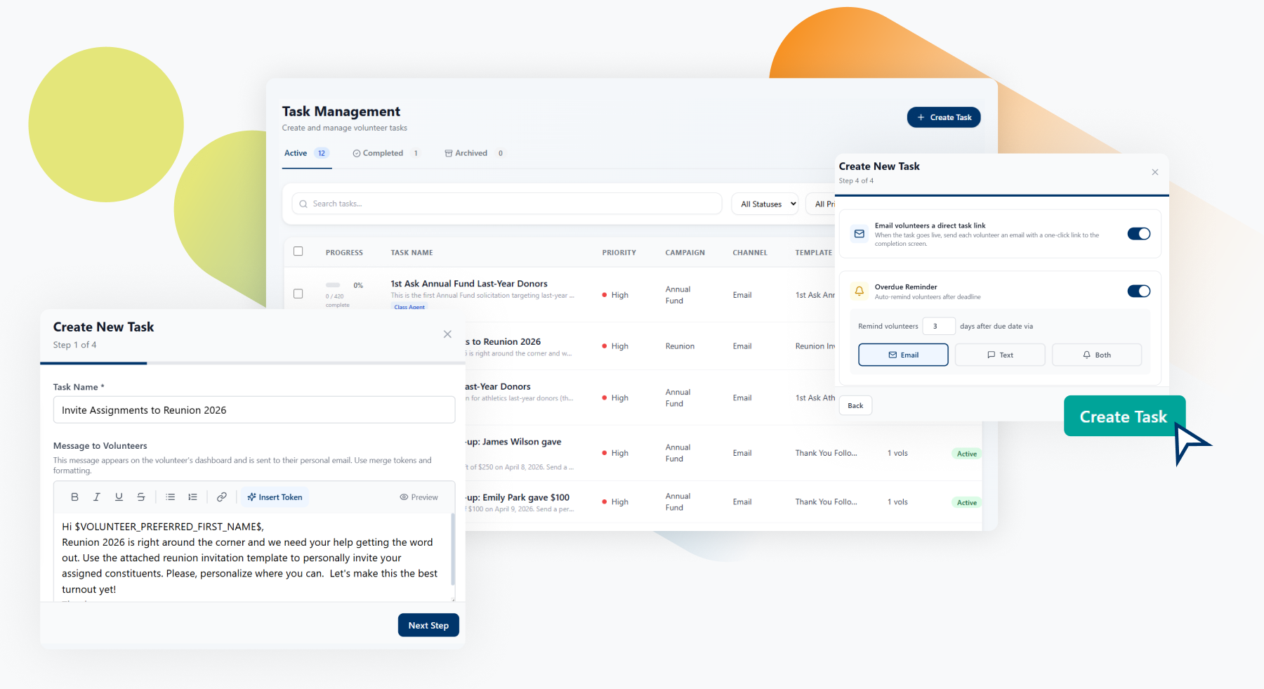
Task: Close the Step 1 Create New Task dialog
Action: (447, 334)
